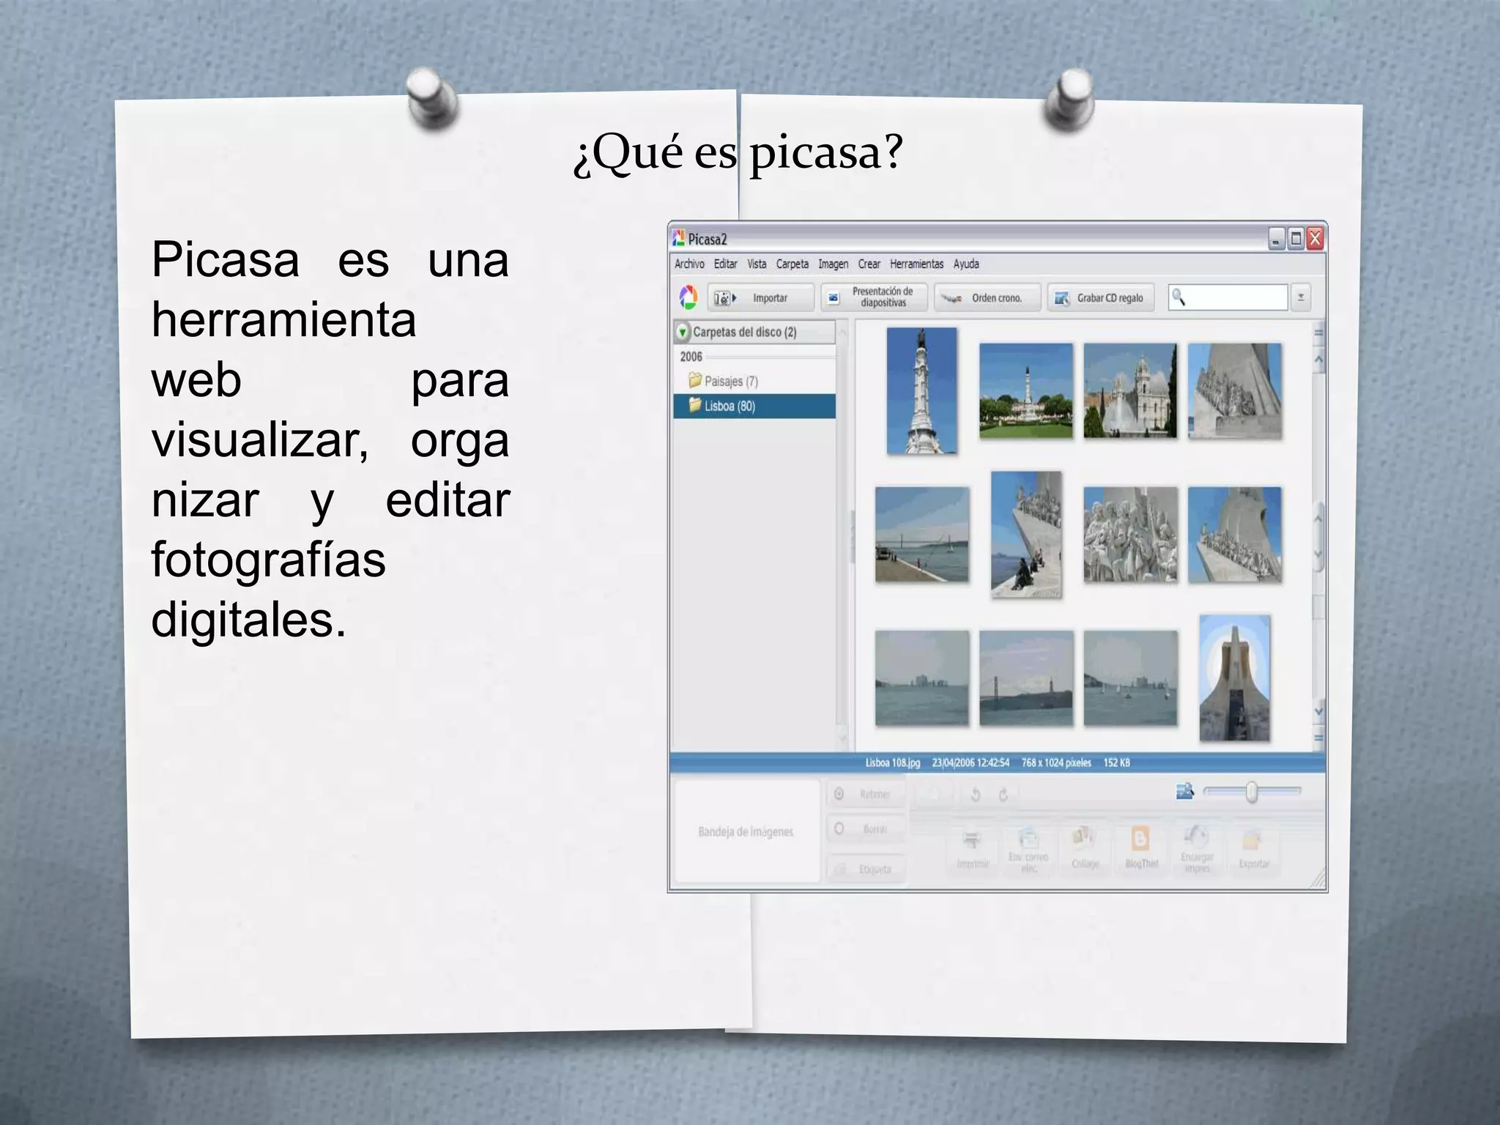The height and width of the screenshot is (1125, 1500).
Task: Click the Bandeja de imágenes tray area
Action: [746, 831]
